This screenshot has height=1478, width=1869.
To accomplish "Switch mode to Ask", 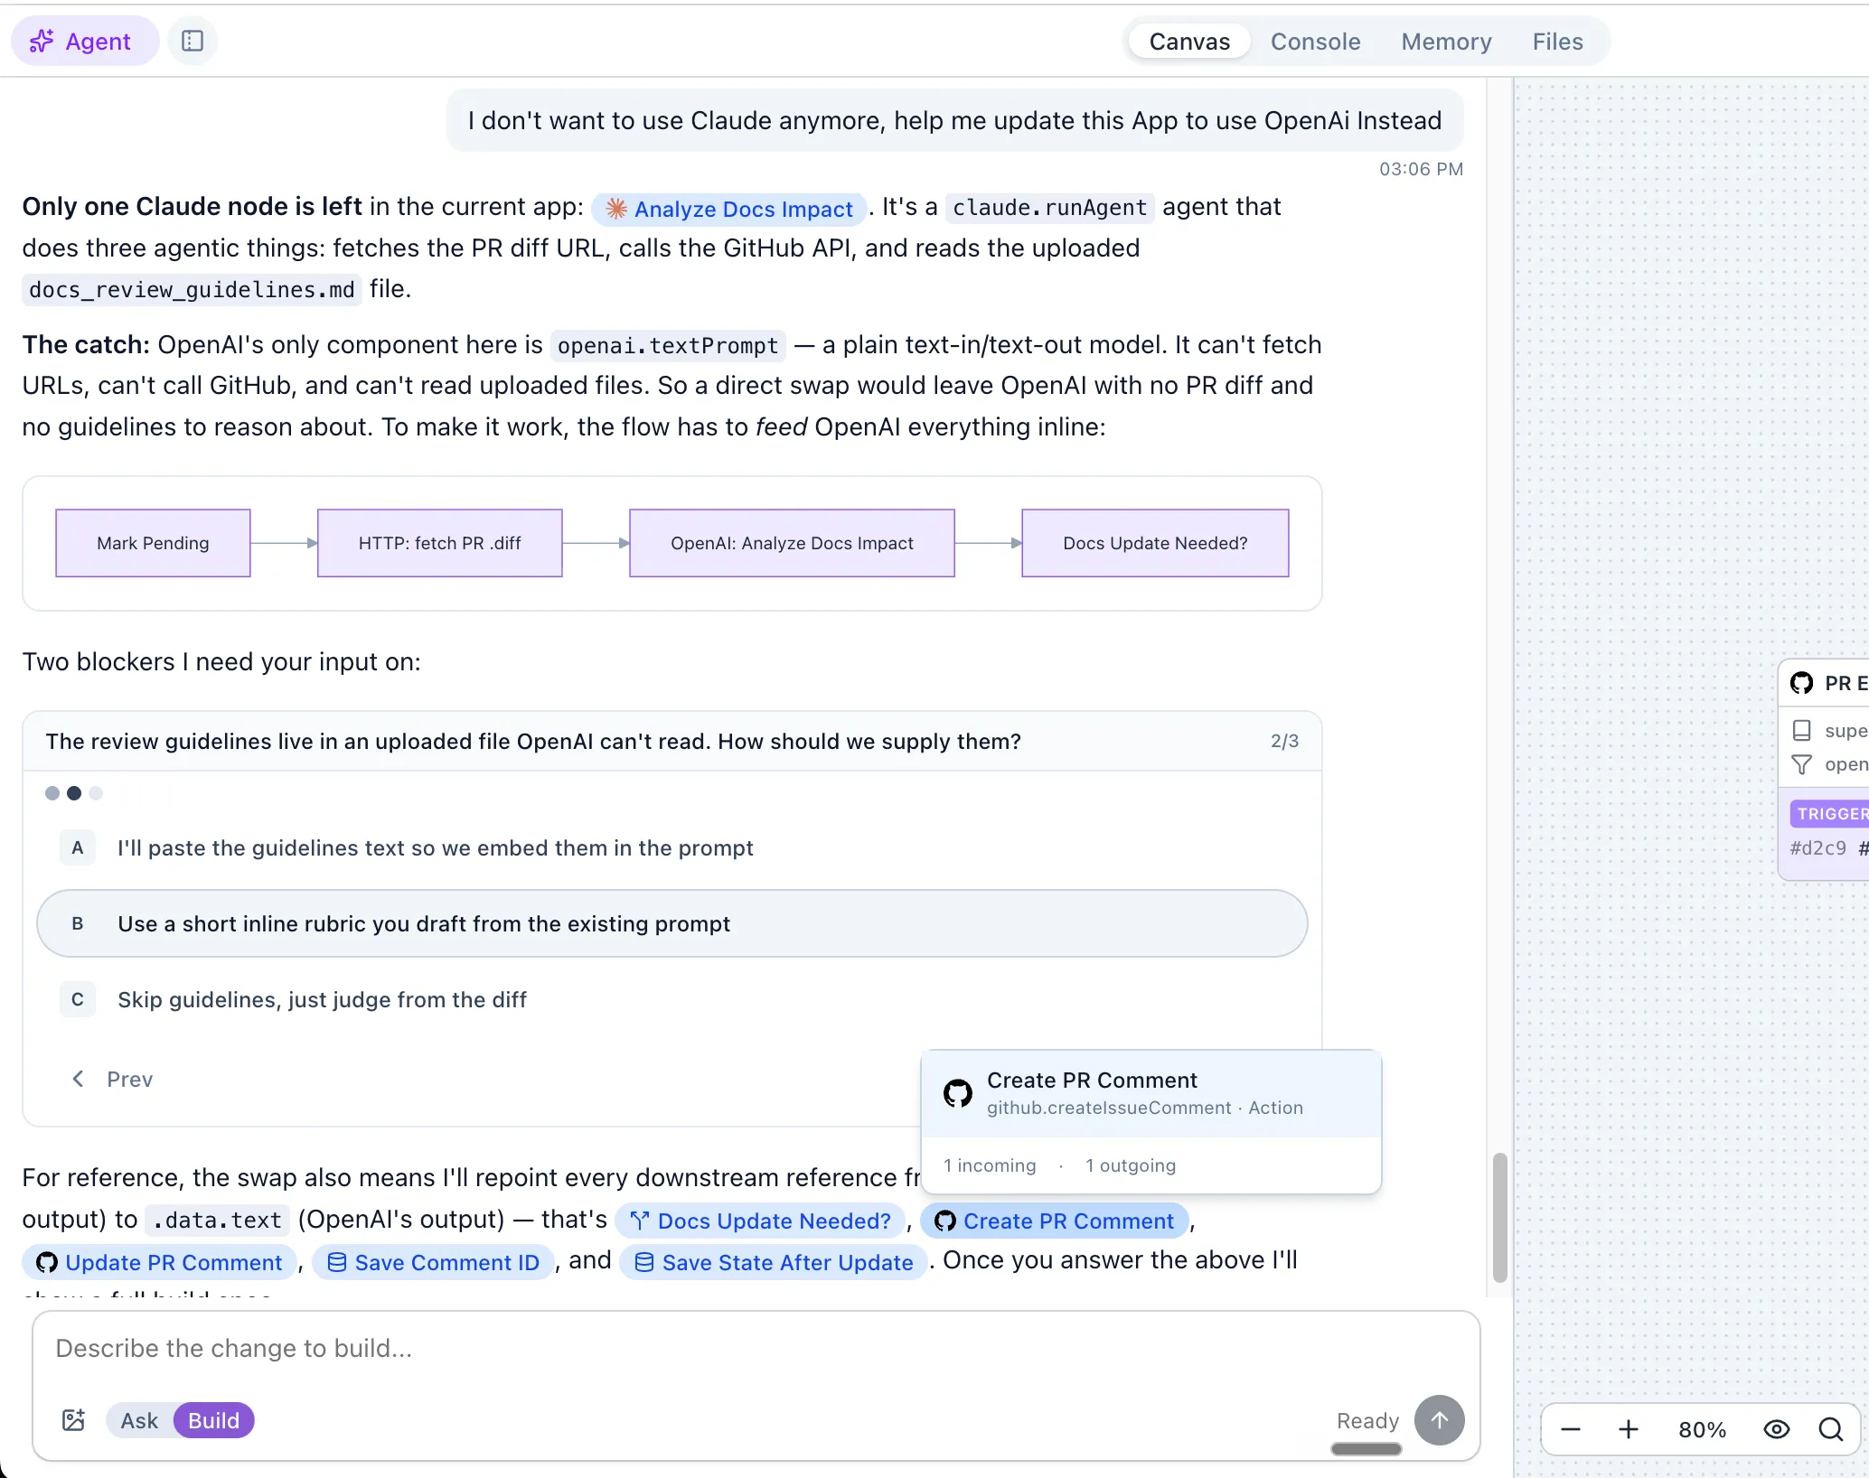I will point(139,1420).
